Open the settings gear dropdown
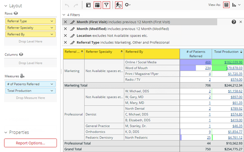Screen dimensions: 244x152 click(x=128, y=5)
